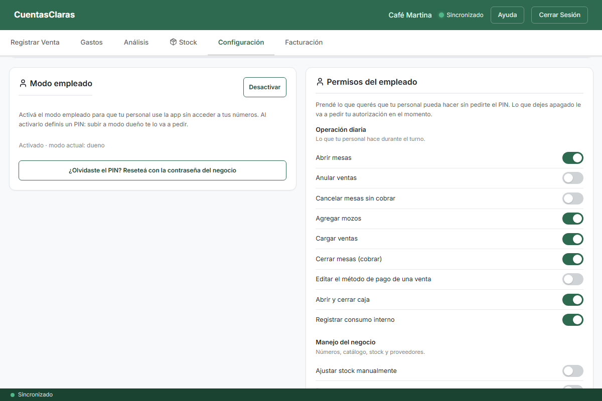
Task: Open the Stock tab
Action: (184, 43)
